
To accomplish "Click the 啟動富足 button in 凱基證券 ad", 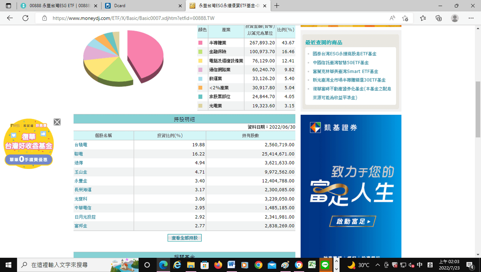I will (x=352, y=222).
